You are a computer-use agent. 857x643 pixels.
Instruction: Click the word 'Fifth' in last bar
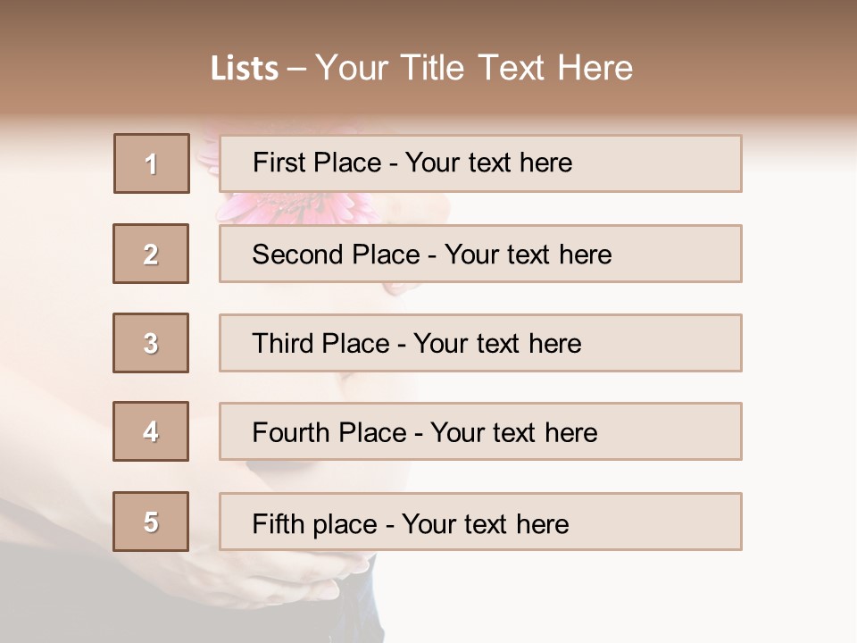(279, 523)
